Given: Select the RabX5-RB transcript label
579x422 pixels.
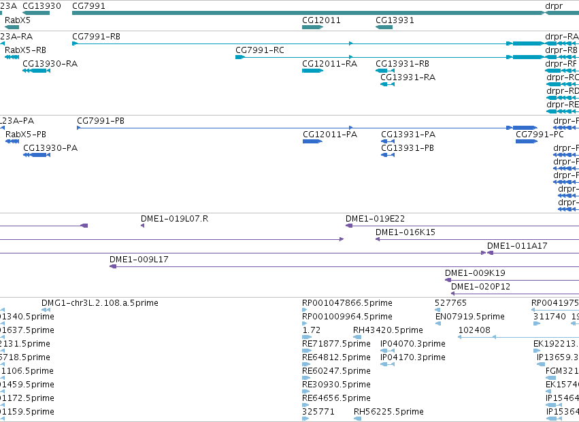Looking at the screenshot, I should click(25, 50).
